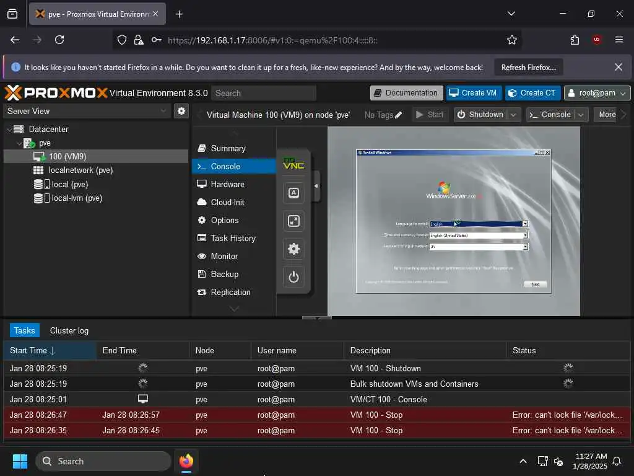The width and height of the screenshot is (634, 476).
Task: Click the Proxmox Search field
Action: (264, 93)
